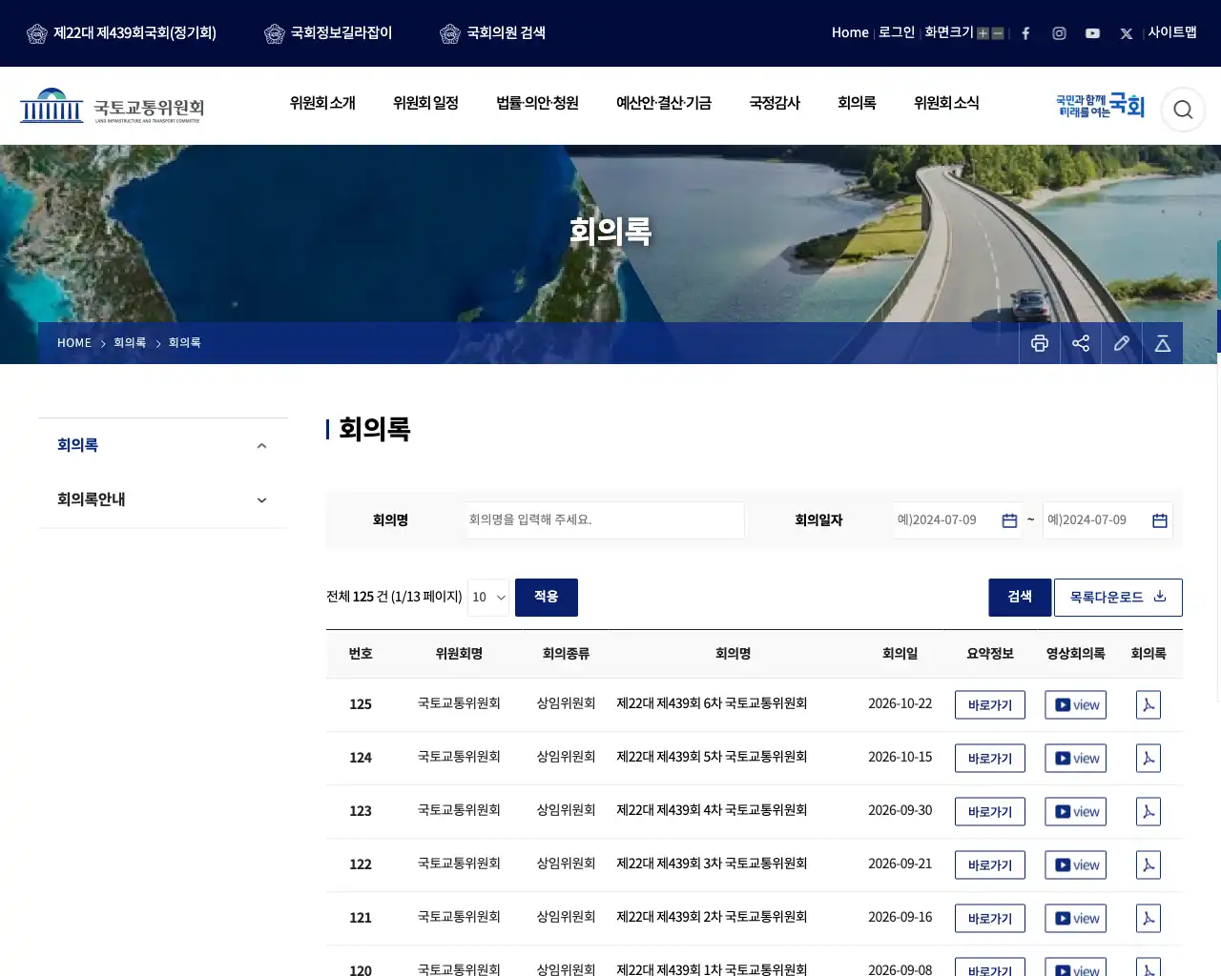Click the start date input field
Viewport: 1221px width, 976px height.
957,520
